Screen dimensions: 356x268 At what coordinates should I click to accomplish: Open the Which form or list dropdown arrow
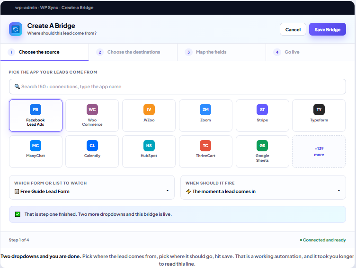168,191
